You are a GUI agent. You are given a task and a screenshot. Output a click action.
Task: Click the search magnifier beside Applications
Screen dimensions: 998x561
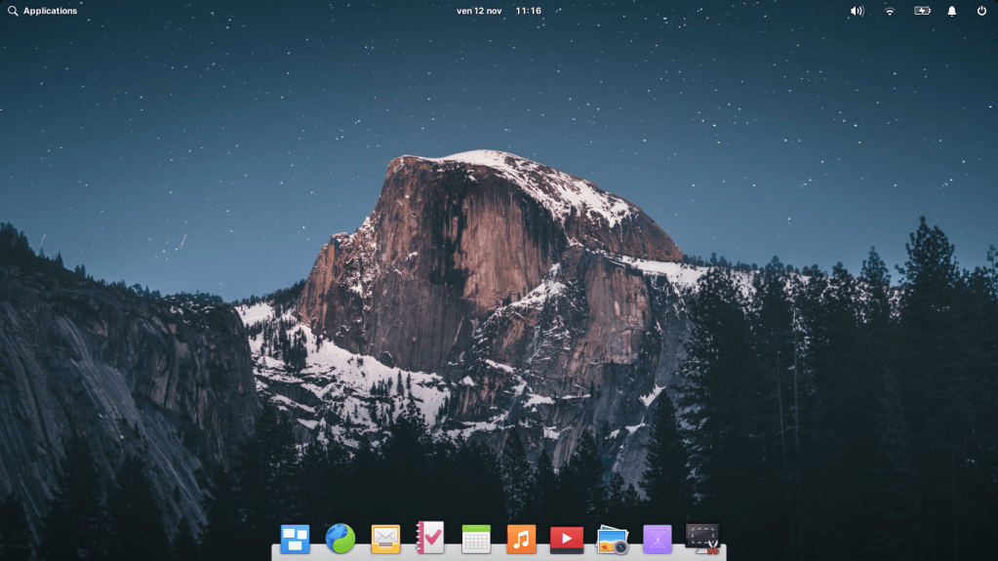click(13, 11)
